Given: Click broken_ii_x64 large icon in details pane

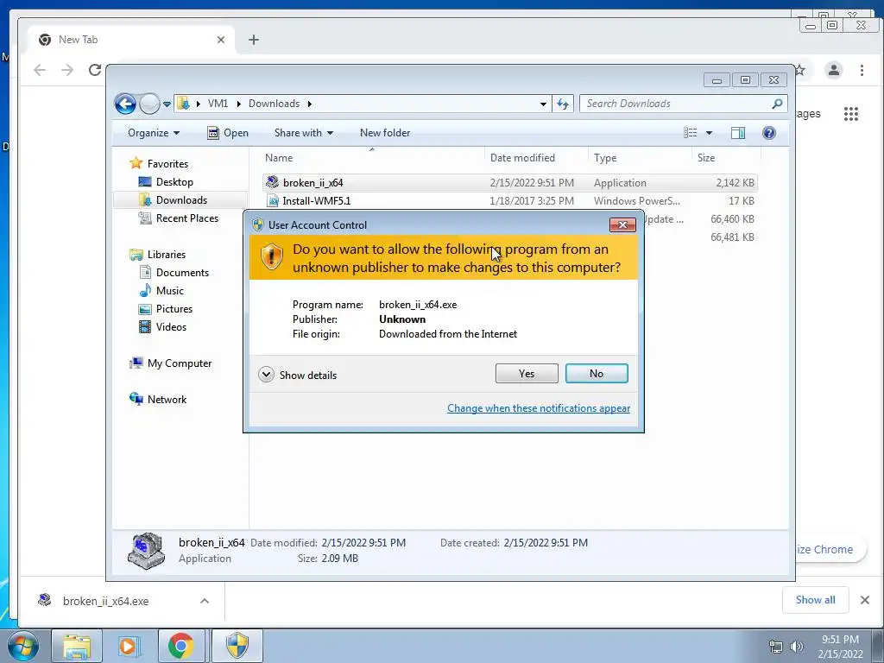Looking at the screenshot, I should click(146, 551).
